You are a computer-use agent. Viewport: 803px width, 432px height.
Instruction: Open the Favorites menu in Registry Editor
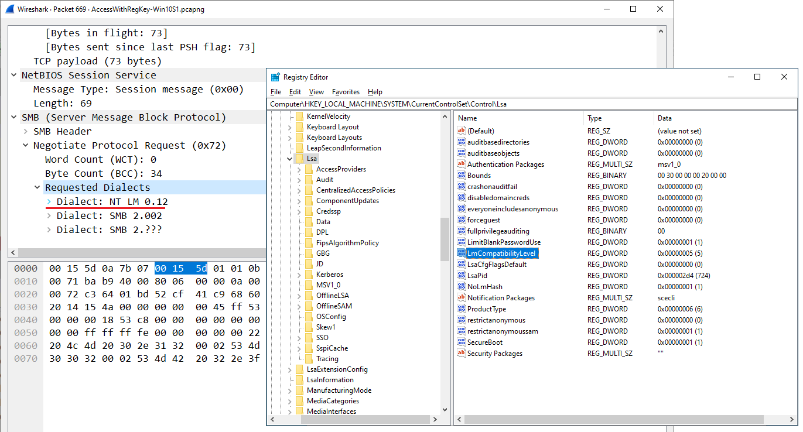[346, 92]
